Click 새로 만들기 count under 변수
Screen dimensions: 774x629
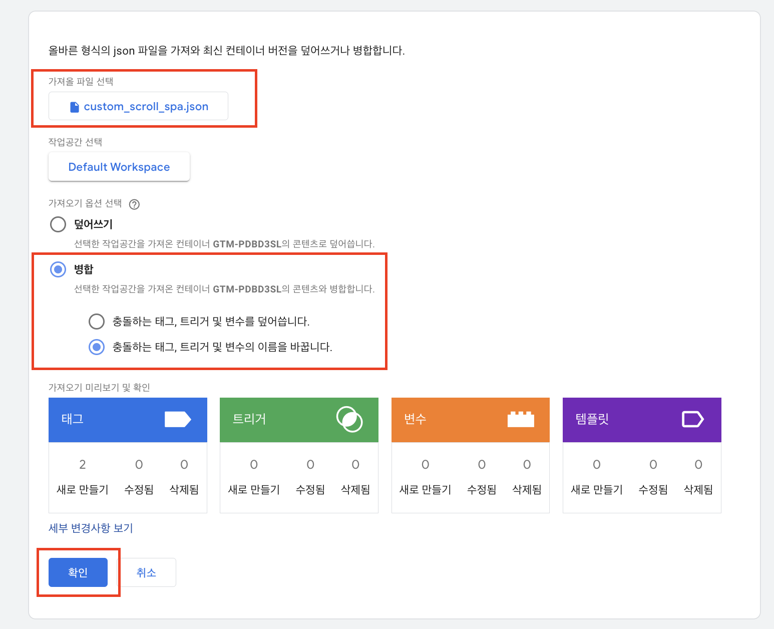coord(426,465)
